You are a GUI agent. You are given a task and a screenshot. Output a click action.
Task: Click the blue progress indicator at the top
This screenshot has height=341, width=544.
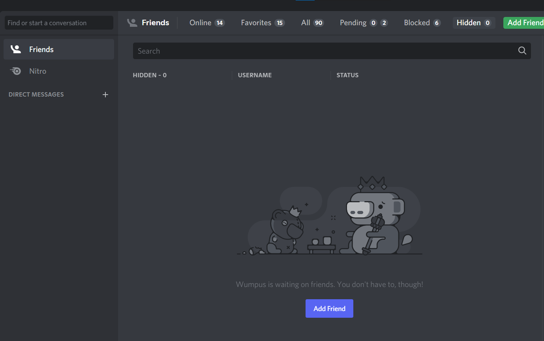305,2
